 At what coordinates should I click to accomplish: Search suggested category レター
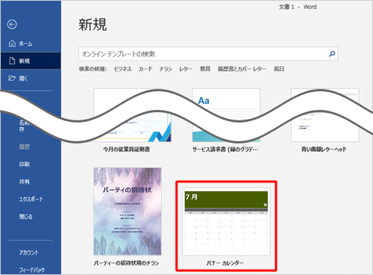pyautogui.click(x=186, y=69)
